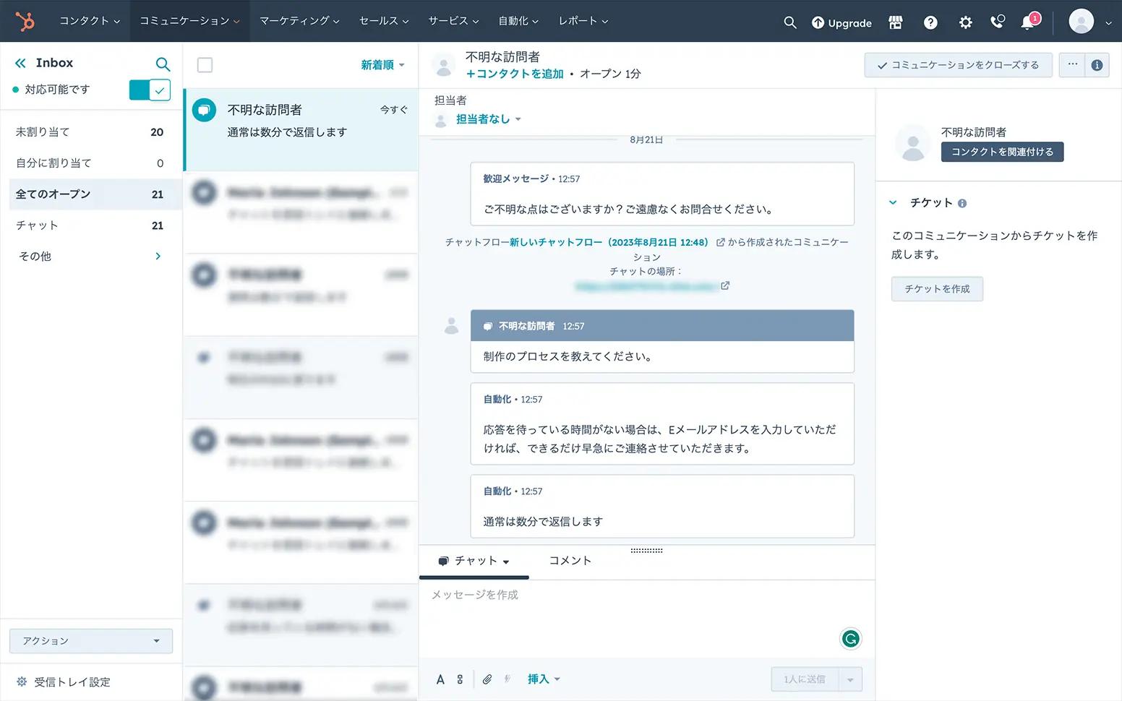Collapse the チケット section chevron

click(893, 203)
